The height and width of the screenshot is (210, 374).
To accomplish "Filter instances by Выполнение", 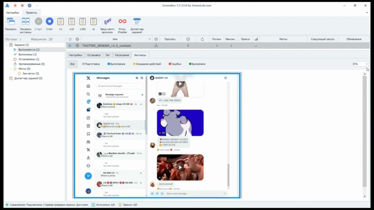I will (116, 64).
